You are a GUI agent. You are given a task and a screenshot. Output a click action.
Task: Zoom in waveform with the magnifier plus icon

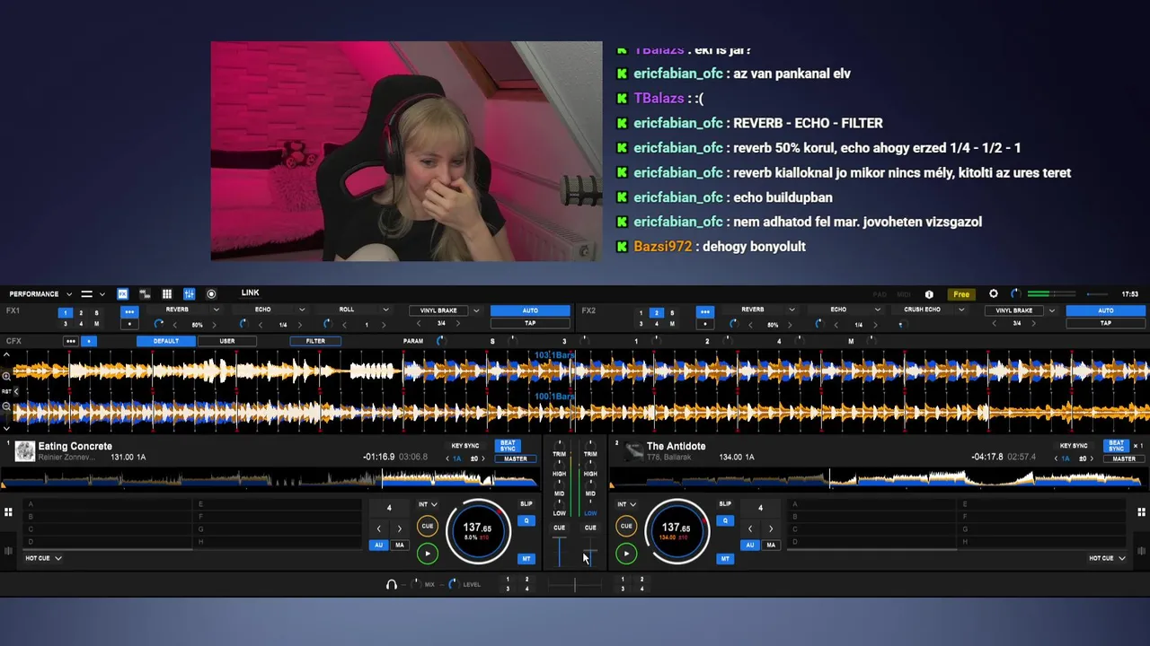[6, 377]
